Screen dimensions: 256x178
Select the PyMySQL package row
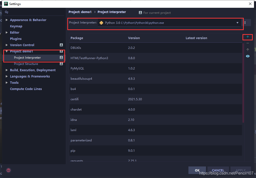156,68
